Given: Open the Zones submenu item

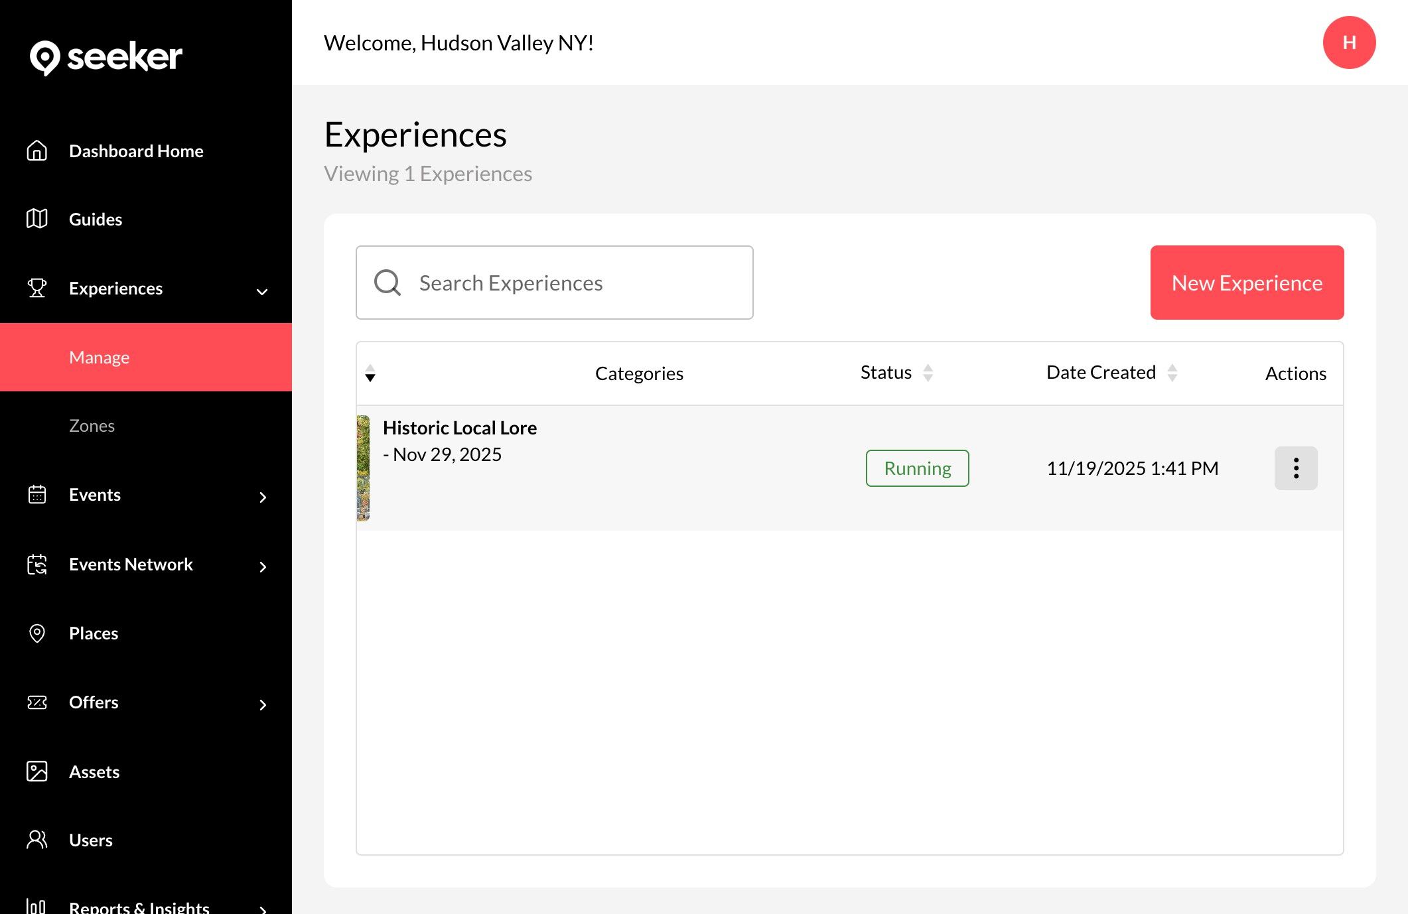Looking at the screenshot, I should click(x=92, y=426).
